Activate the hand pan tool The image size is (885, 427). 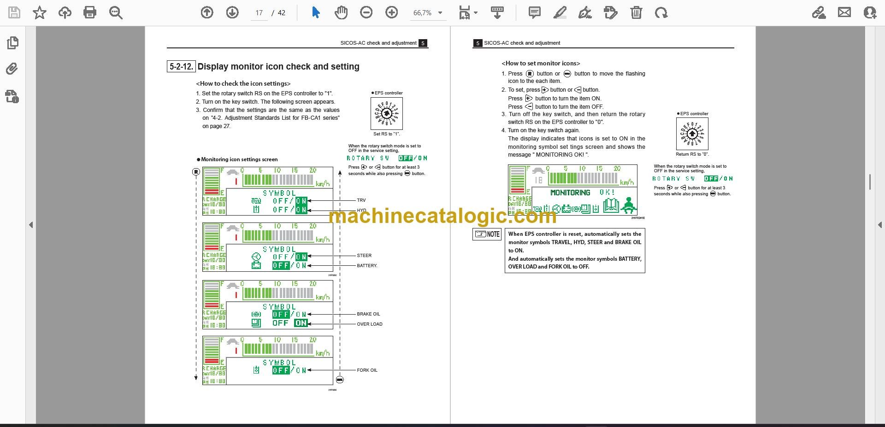tap(341, 12)
